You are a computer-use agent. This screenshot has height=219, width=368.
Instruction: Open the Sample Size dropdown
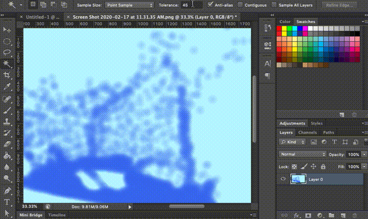click(129, 5)
